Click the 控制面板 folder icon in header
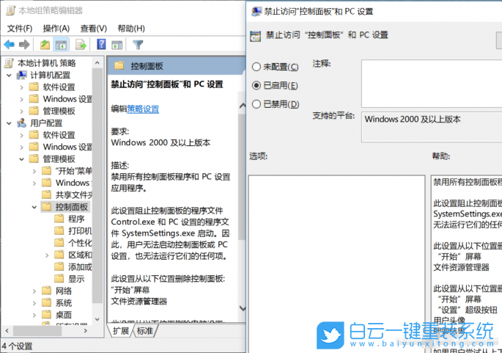 pos(119,66)
